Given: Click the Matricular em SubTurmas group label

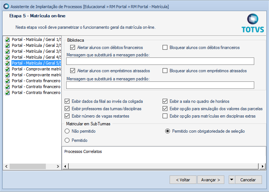Looking at the screenshot, I should (88, 124).
